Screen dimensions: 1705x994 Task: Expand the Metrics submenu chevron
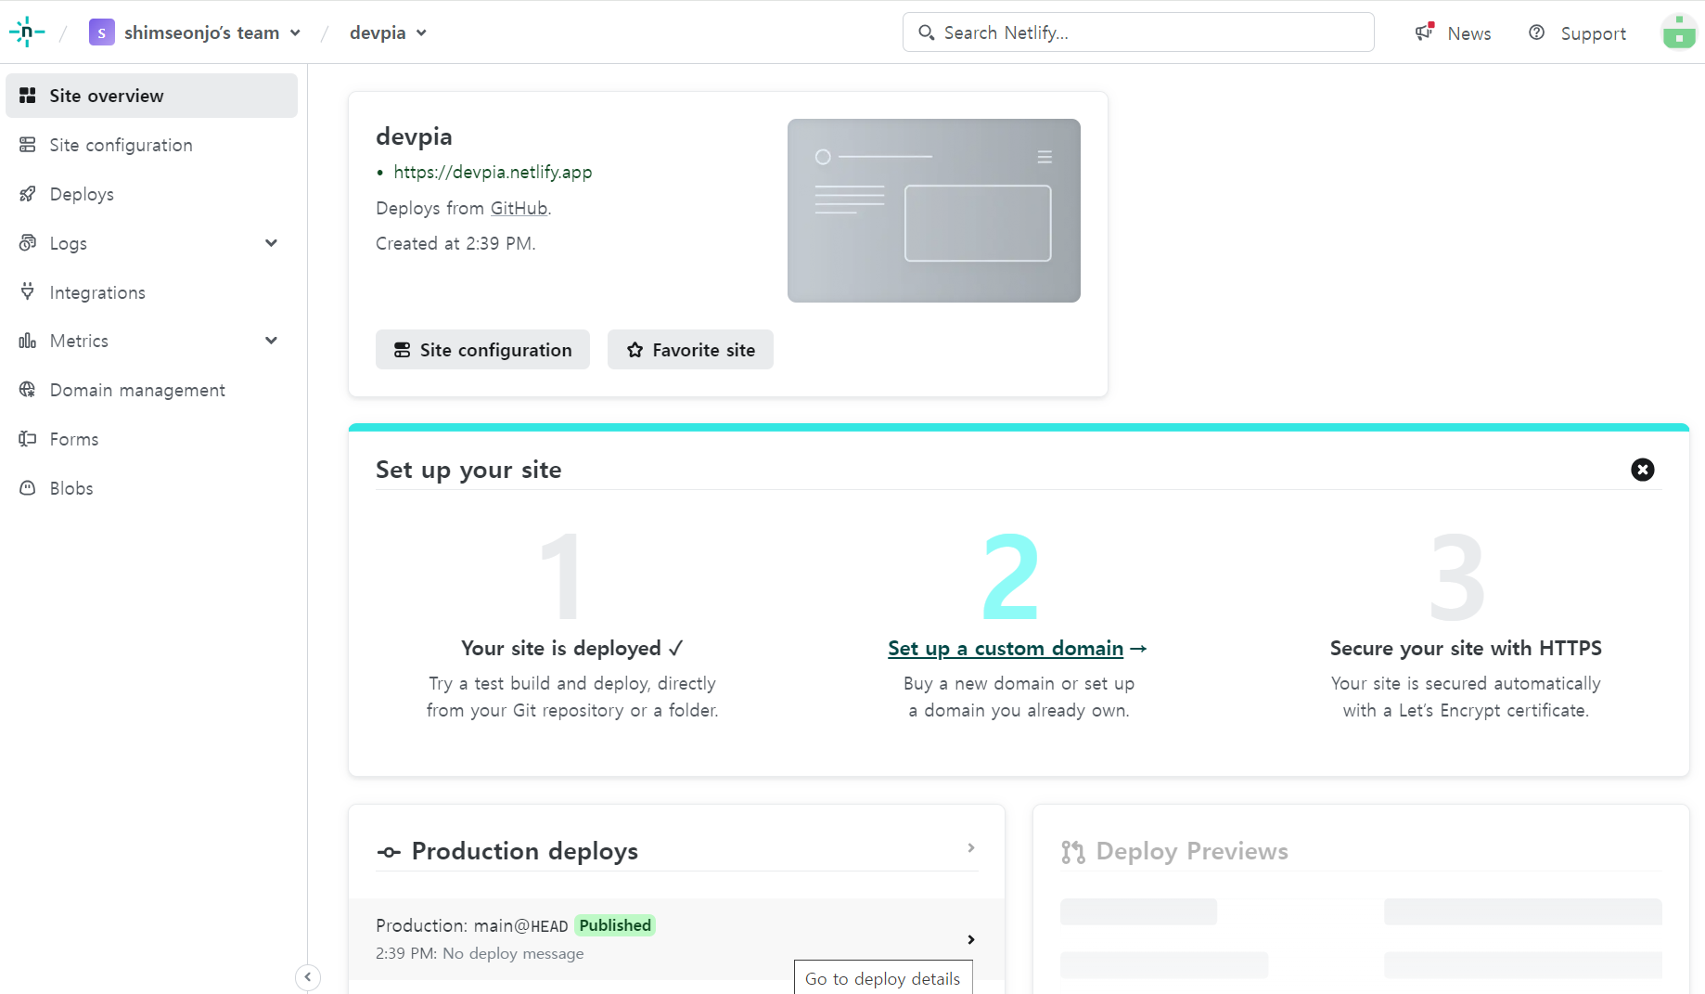271,341
